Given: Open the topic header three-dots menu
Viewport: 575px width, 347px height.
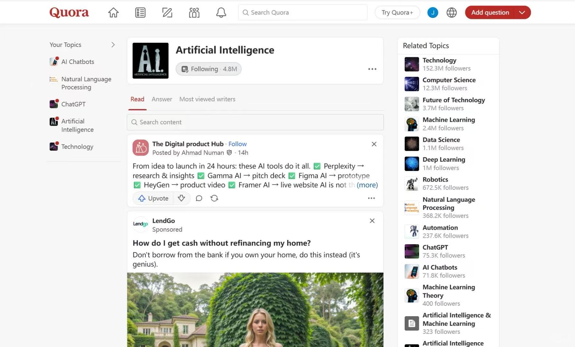Looking at the screenshot, I should pyautogui.click(x=372, y=69).
